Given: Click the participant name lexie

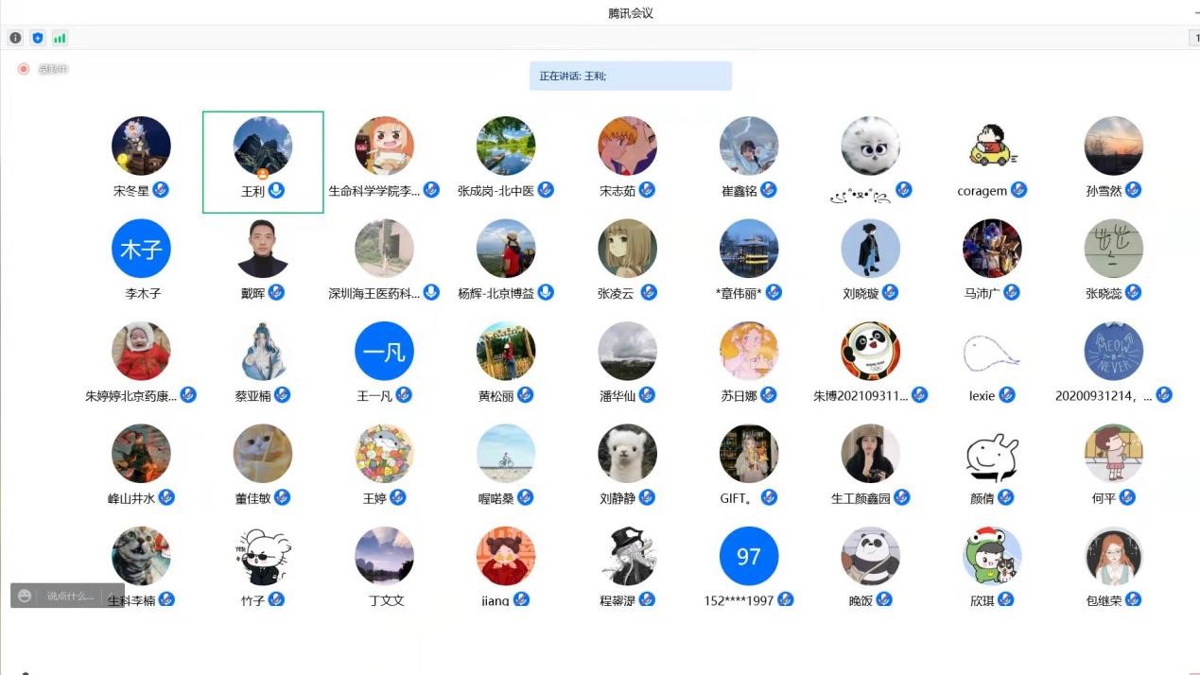Looking at the screenshot, I should (x=982, y=396).
